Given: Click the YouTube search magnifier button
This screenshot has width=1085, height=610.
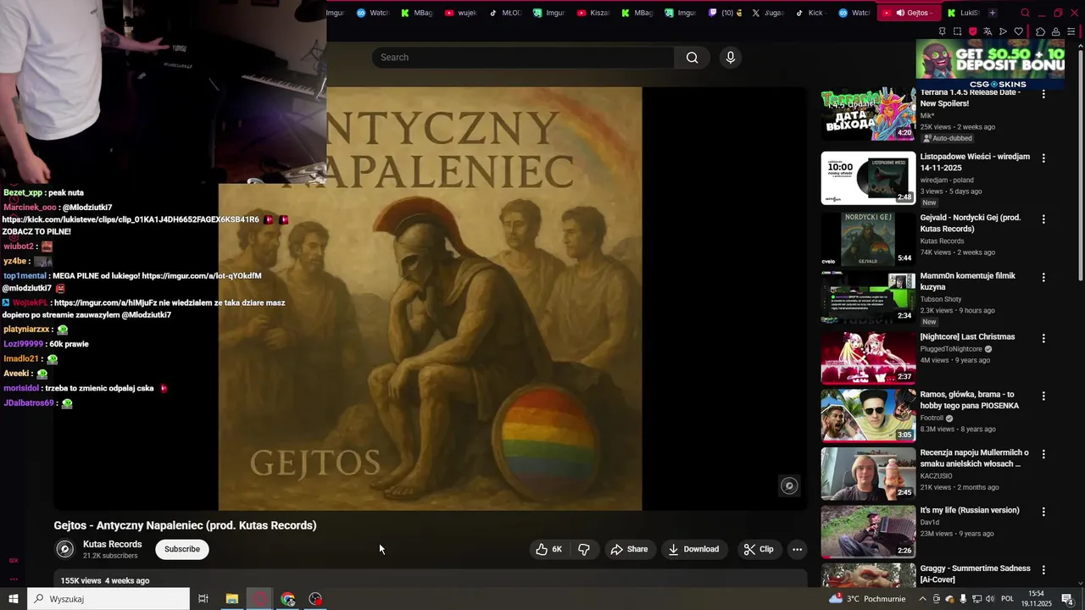Looking at the screenshot, I should click(693, 58).
